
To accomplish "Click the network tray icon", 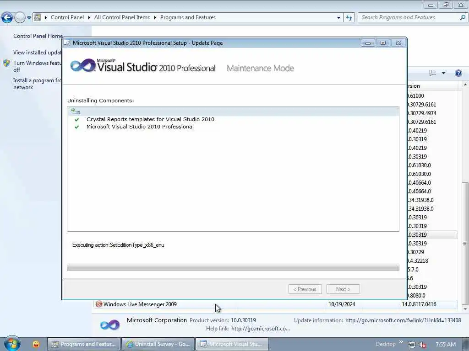I will point(412,345).
